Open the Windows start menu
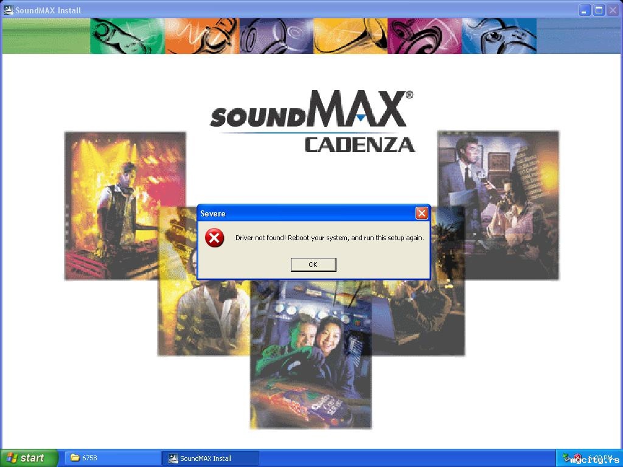The image size is (623, 467). pos(29,458)
